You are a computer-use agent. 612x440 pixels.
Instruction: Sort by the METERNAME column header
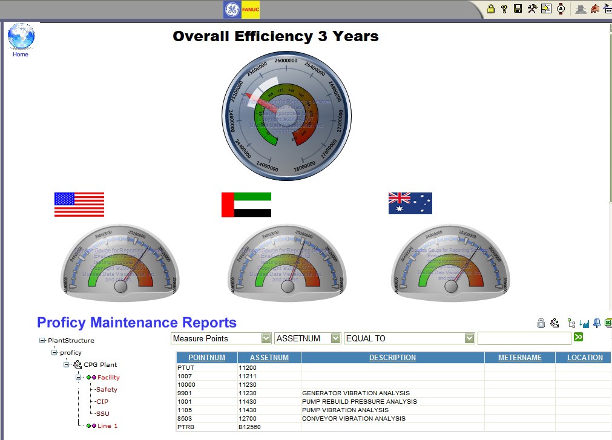tap(520, 358)
